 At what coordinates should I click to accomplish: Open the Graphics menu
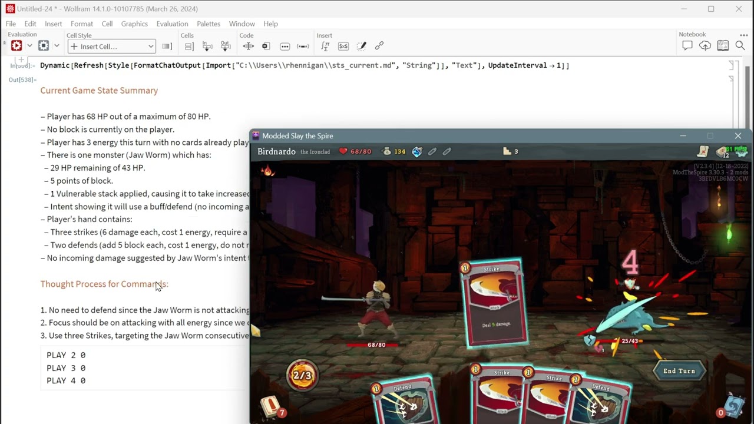[134, 24]
